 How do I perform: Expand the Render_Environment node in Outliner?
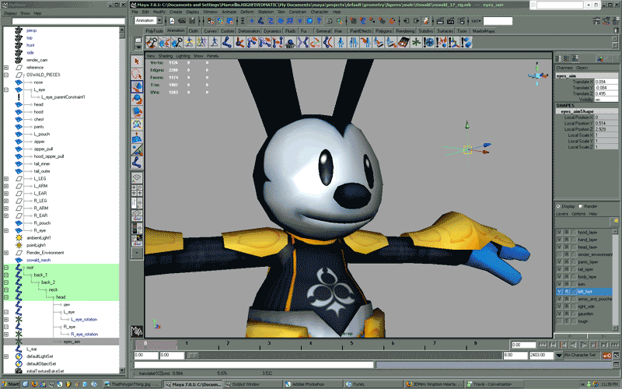point(6,252)
